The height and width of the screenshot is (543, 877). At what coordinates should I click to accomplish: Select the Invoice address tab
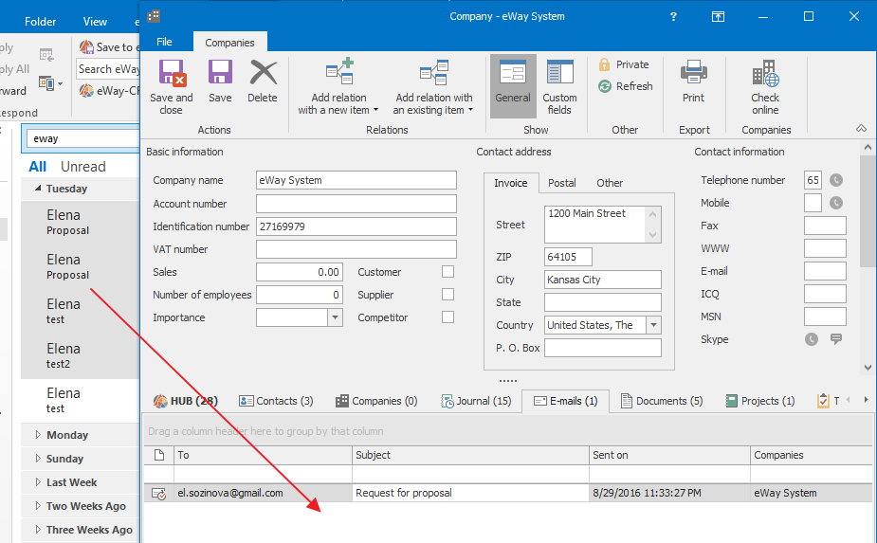(x=511, y=183)
